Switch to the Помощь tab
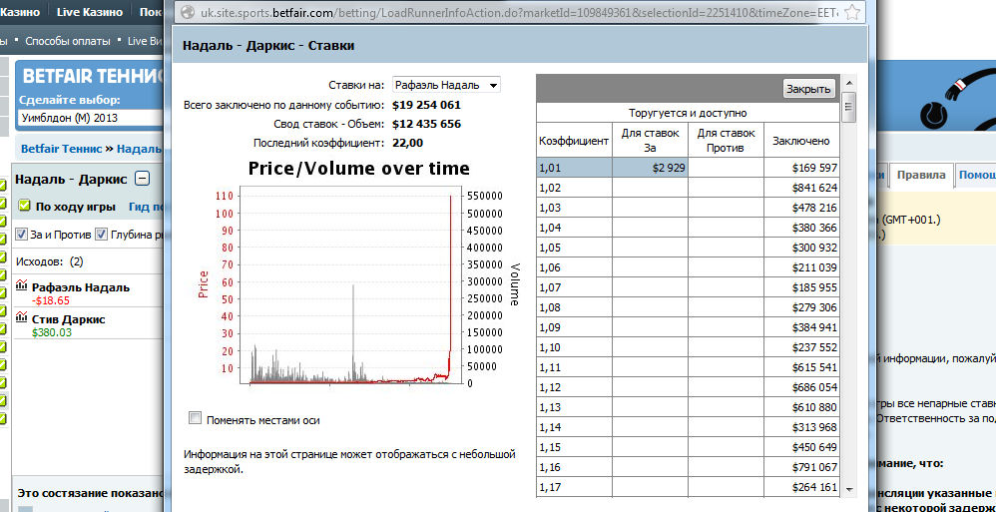Screen dimensions: 996x512 (977, 176)
